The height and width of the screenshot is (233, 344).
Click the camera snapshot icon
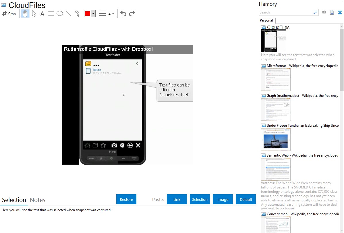coord(324,12)
